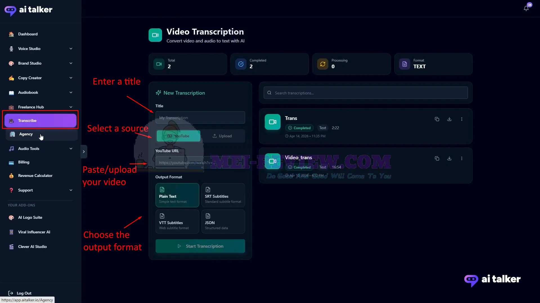The image size is (540, 303).
Task: Open the AI Logo Suite add-on
Action: click(41, 217)
